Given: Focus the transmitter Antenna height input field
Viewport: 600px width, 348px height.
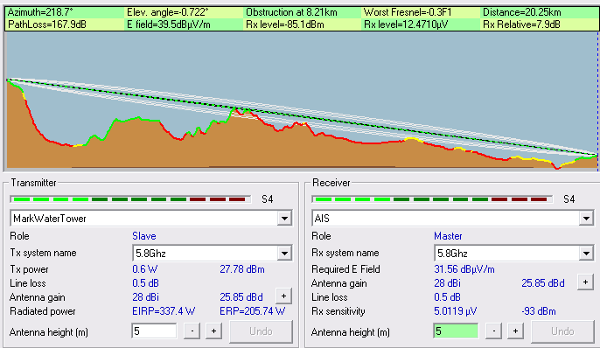Looking at the screenshot, I should [154, 331].
